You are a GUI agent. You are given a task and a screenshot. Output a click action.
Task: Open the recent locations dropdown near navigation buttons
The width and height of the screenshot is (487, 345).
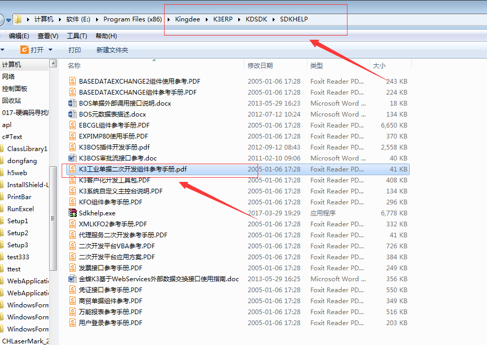coord(8,20)
